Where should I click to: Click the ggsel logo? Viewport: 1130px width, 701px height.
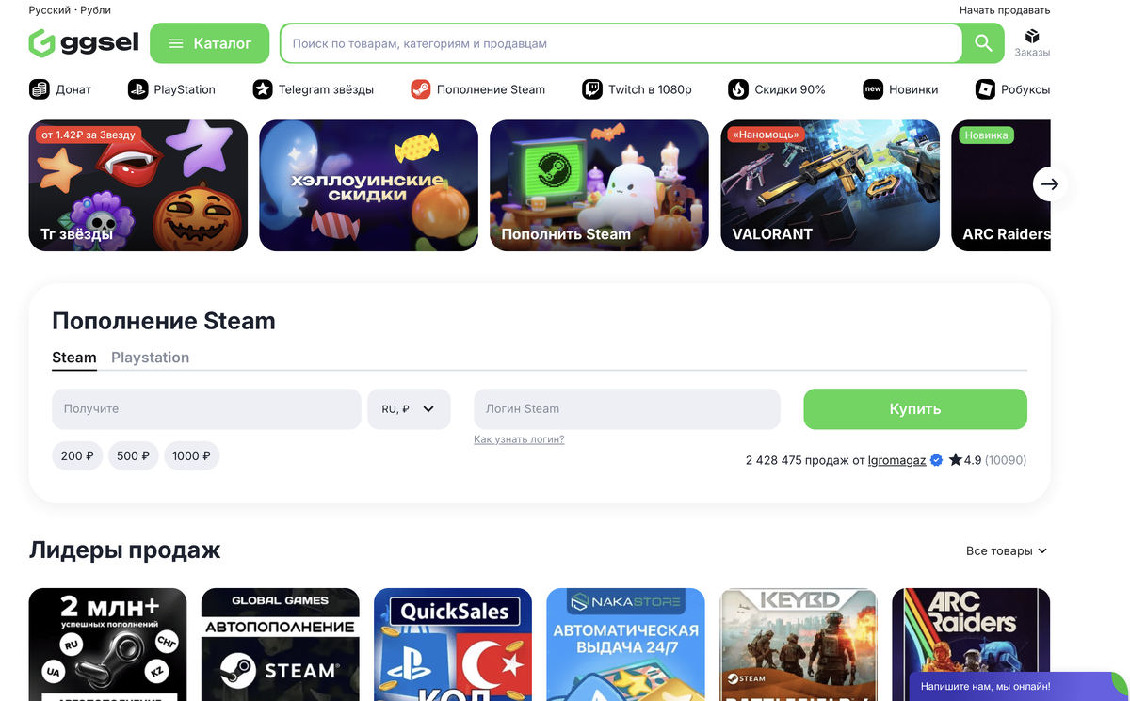pyautogui.click(x=84, y=43)
